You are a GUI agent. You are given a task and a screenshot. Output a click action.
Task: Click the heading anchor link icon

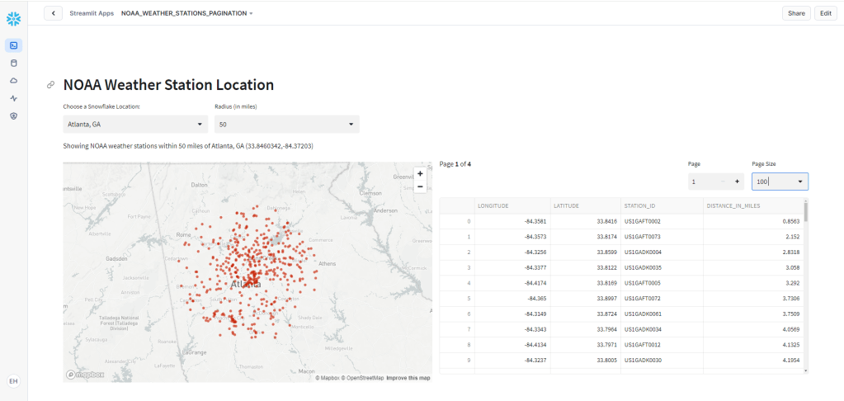(50, 85)
